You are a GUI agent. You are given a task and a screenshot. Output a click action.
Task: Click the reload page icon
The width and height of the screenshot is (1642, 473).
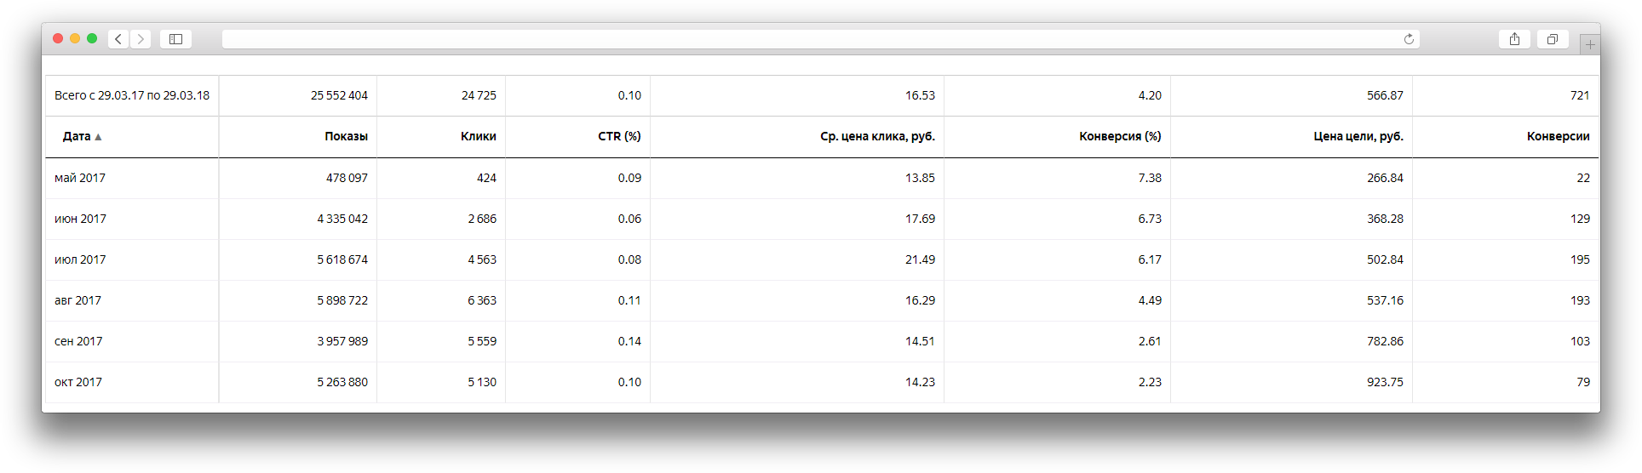click(1409, 39)
